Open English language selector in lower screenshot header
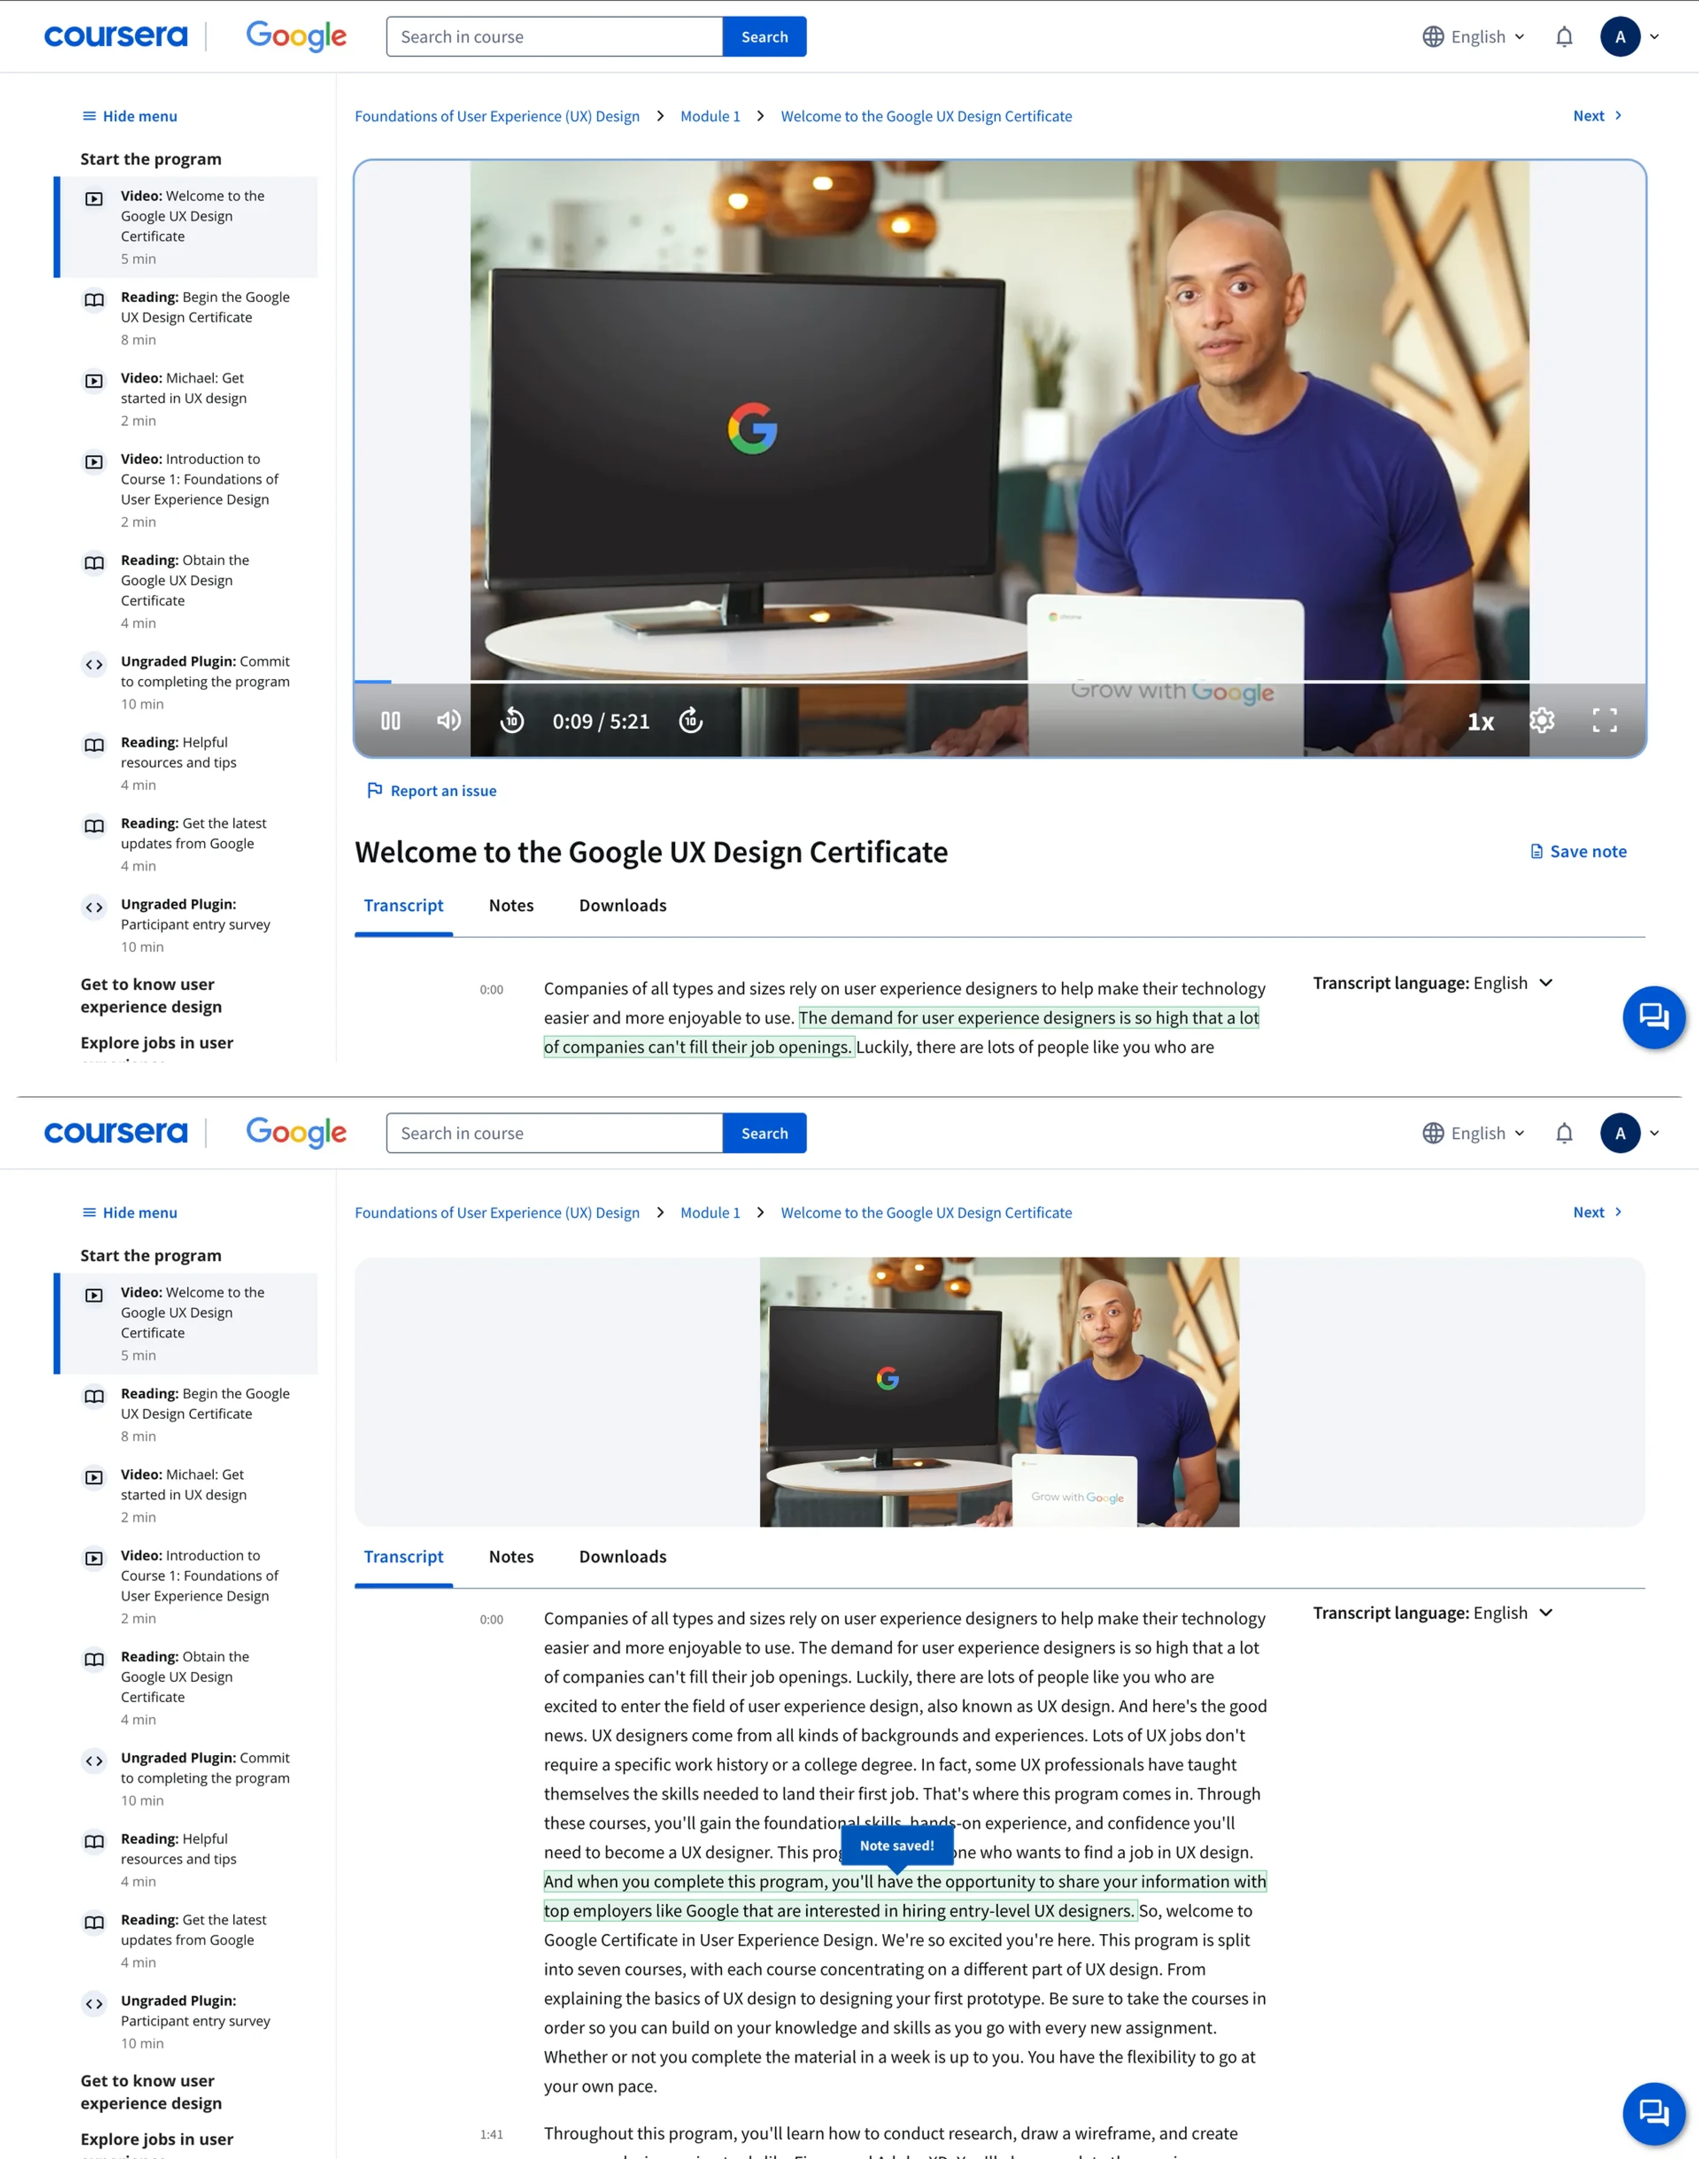Viewport: 1699px width, 2159px height. [x=1473, y=1133]
